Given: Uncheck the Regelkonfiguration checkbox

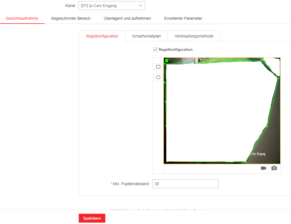Looking at the screenshot, I should [x=155, y=49].
